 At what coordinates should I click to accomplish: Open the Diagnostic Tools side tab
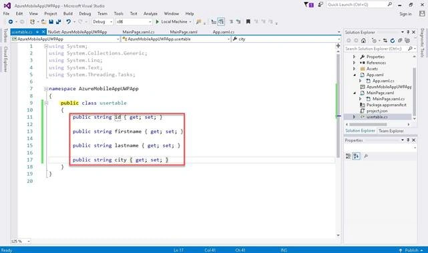click(x=422, y=43)
